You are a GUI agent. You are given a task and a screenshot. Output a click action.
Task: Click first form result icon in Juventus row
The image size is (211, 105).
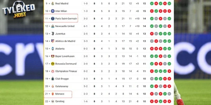pos(152,34)
